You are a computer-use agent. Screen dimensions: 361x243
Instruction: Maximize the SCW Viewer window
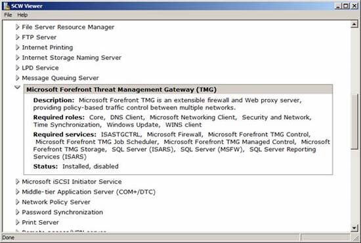(346, 6)
